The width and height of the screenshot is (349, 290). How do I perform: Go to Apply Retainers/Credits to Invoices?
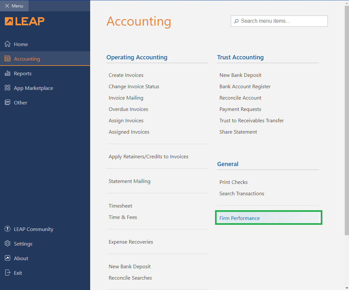click(x=148, y=157)
